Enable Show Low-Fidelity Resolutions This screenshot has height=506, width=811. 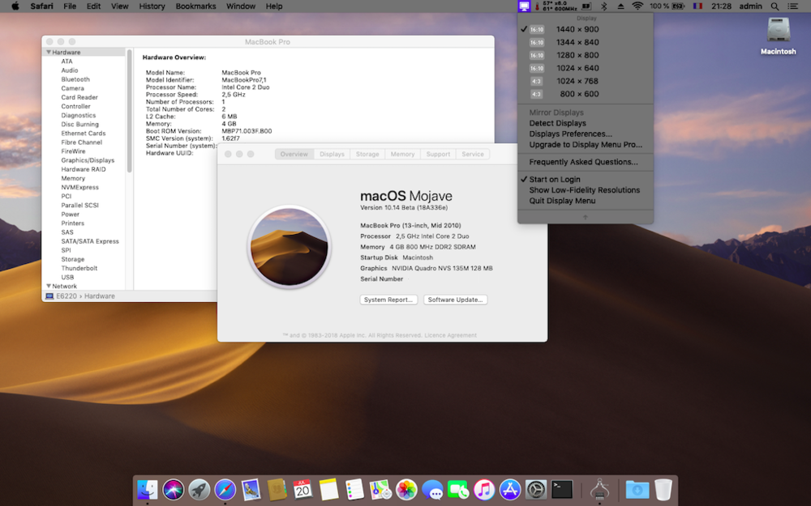(584, 190)
